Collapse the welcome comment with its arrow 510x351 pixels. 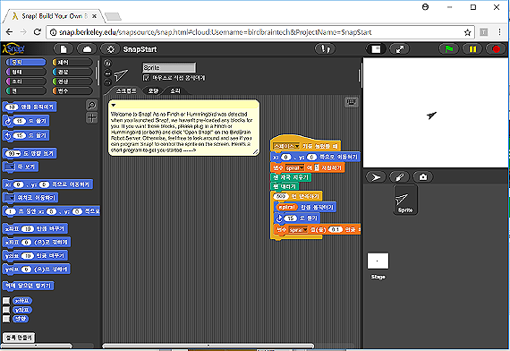tap(114, 105)
